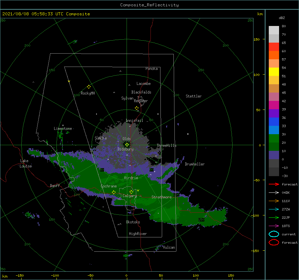This screenshot has height=280, width=299.
Task: Click the HighRiver label
Action: pyautogui.click(x=138, y=234)
